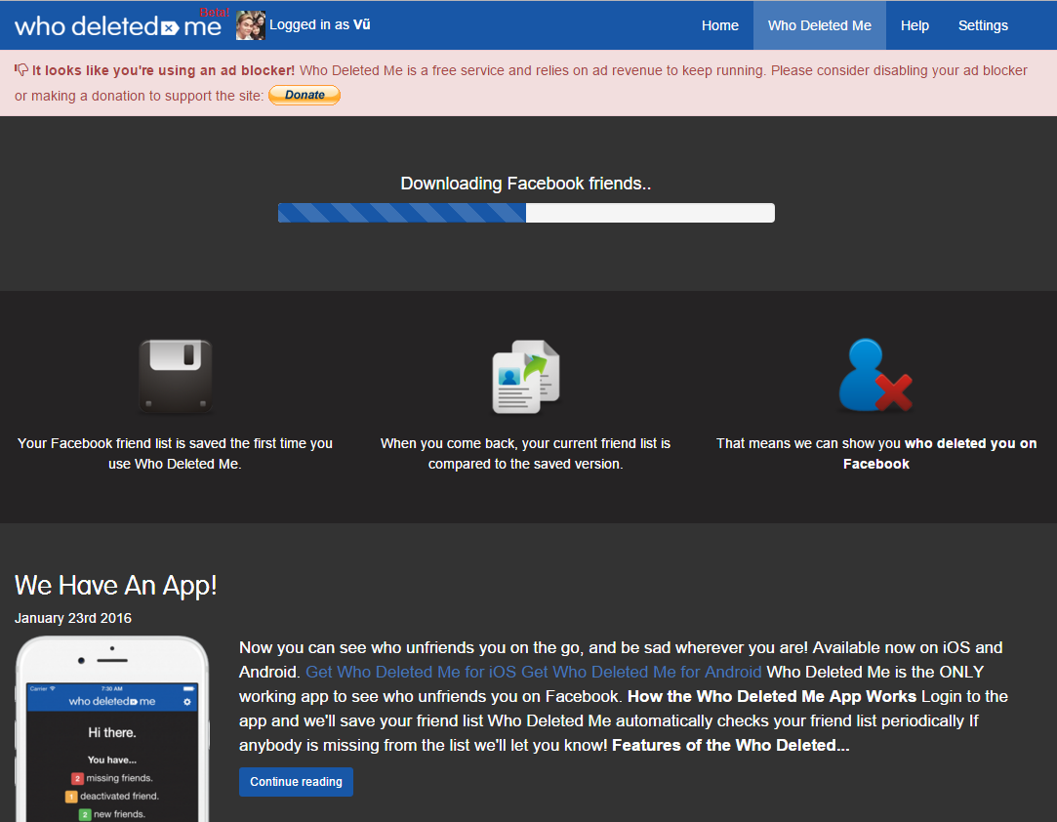Click the document compare icon
The width and height of the screenshot is (1057, 822).
click(525, 377)
